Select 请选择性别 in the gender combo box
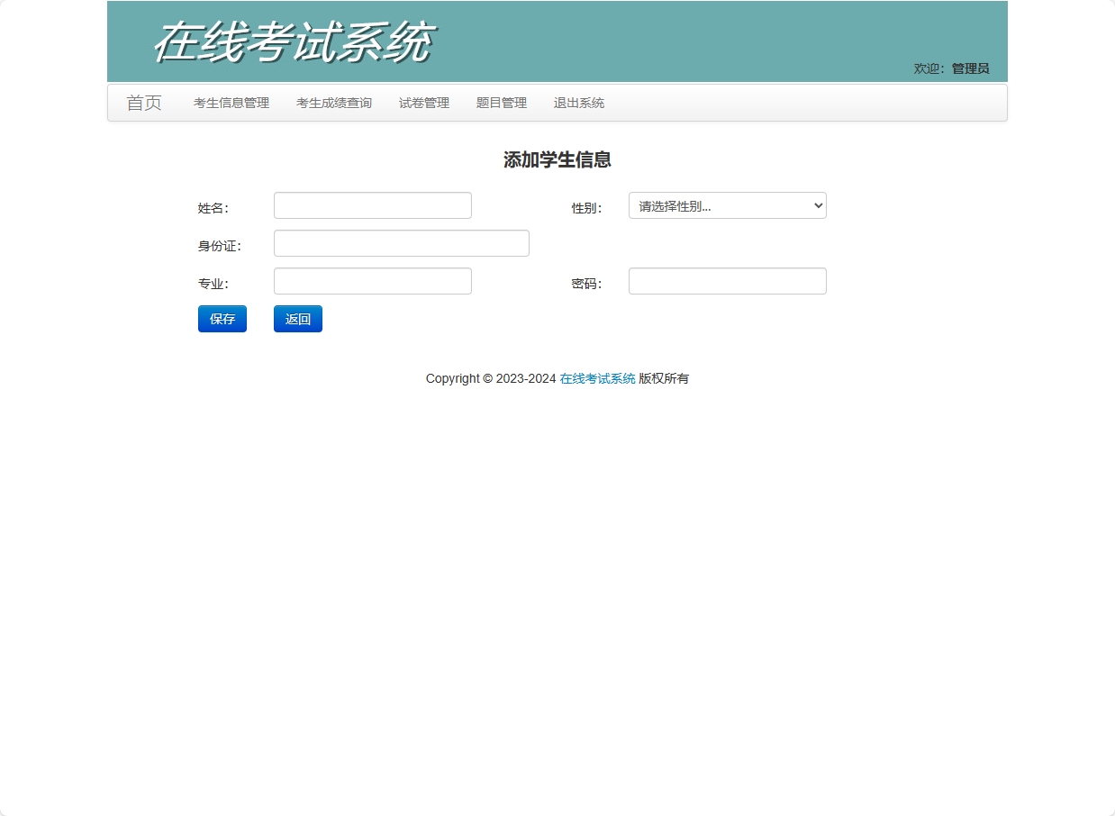 pos(726,205)
